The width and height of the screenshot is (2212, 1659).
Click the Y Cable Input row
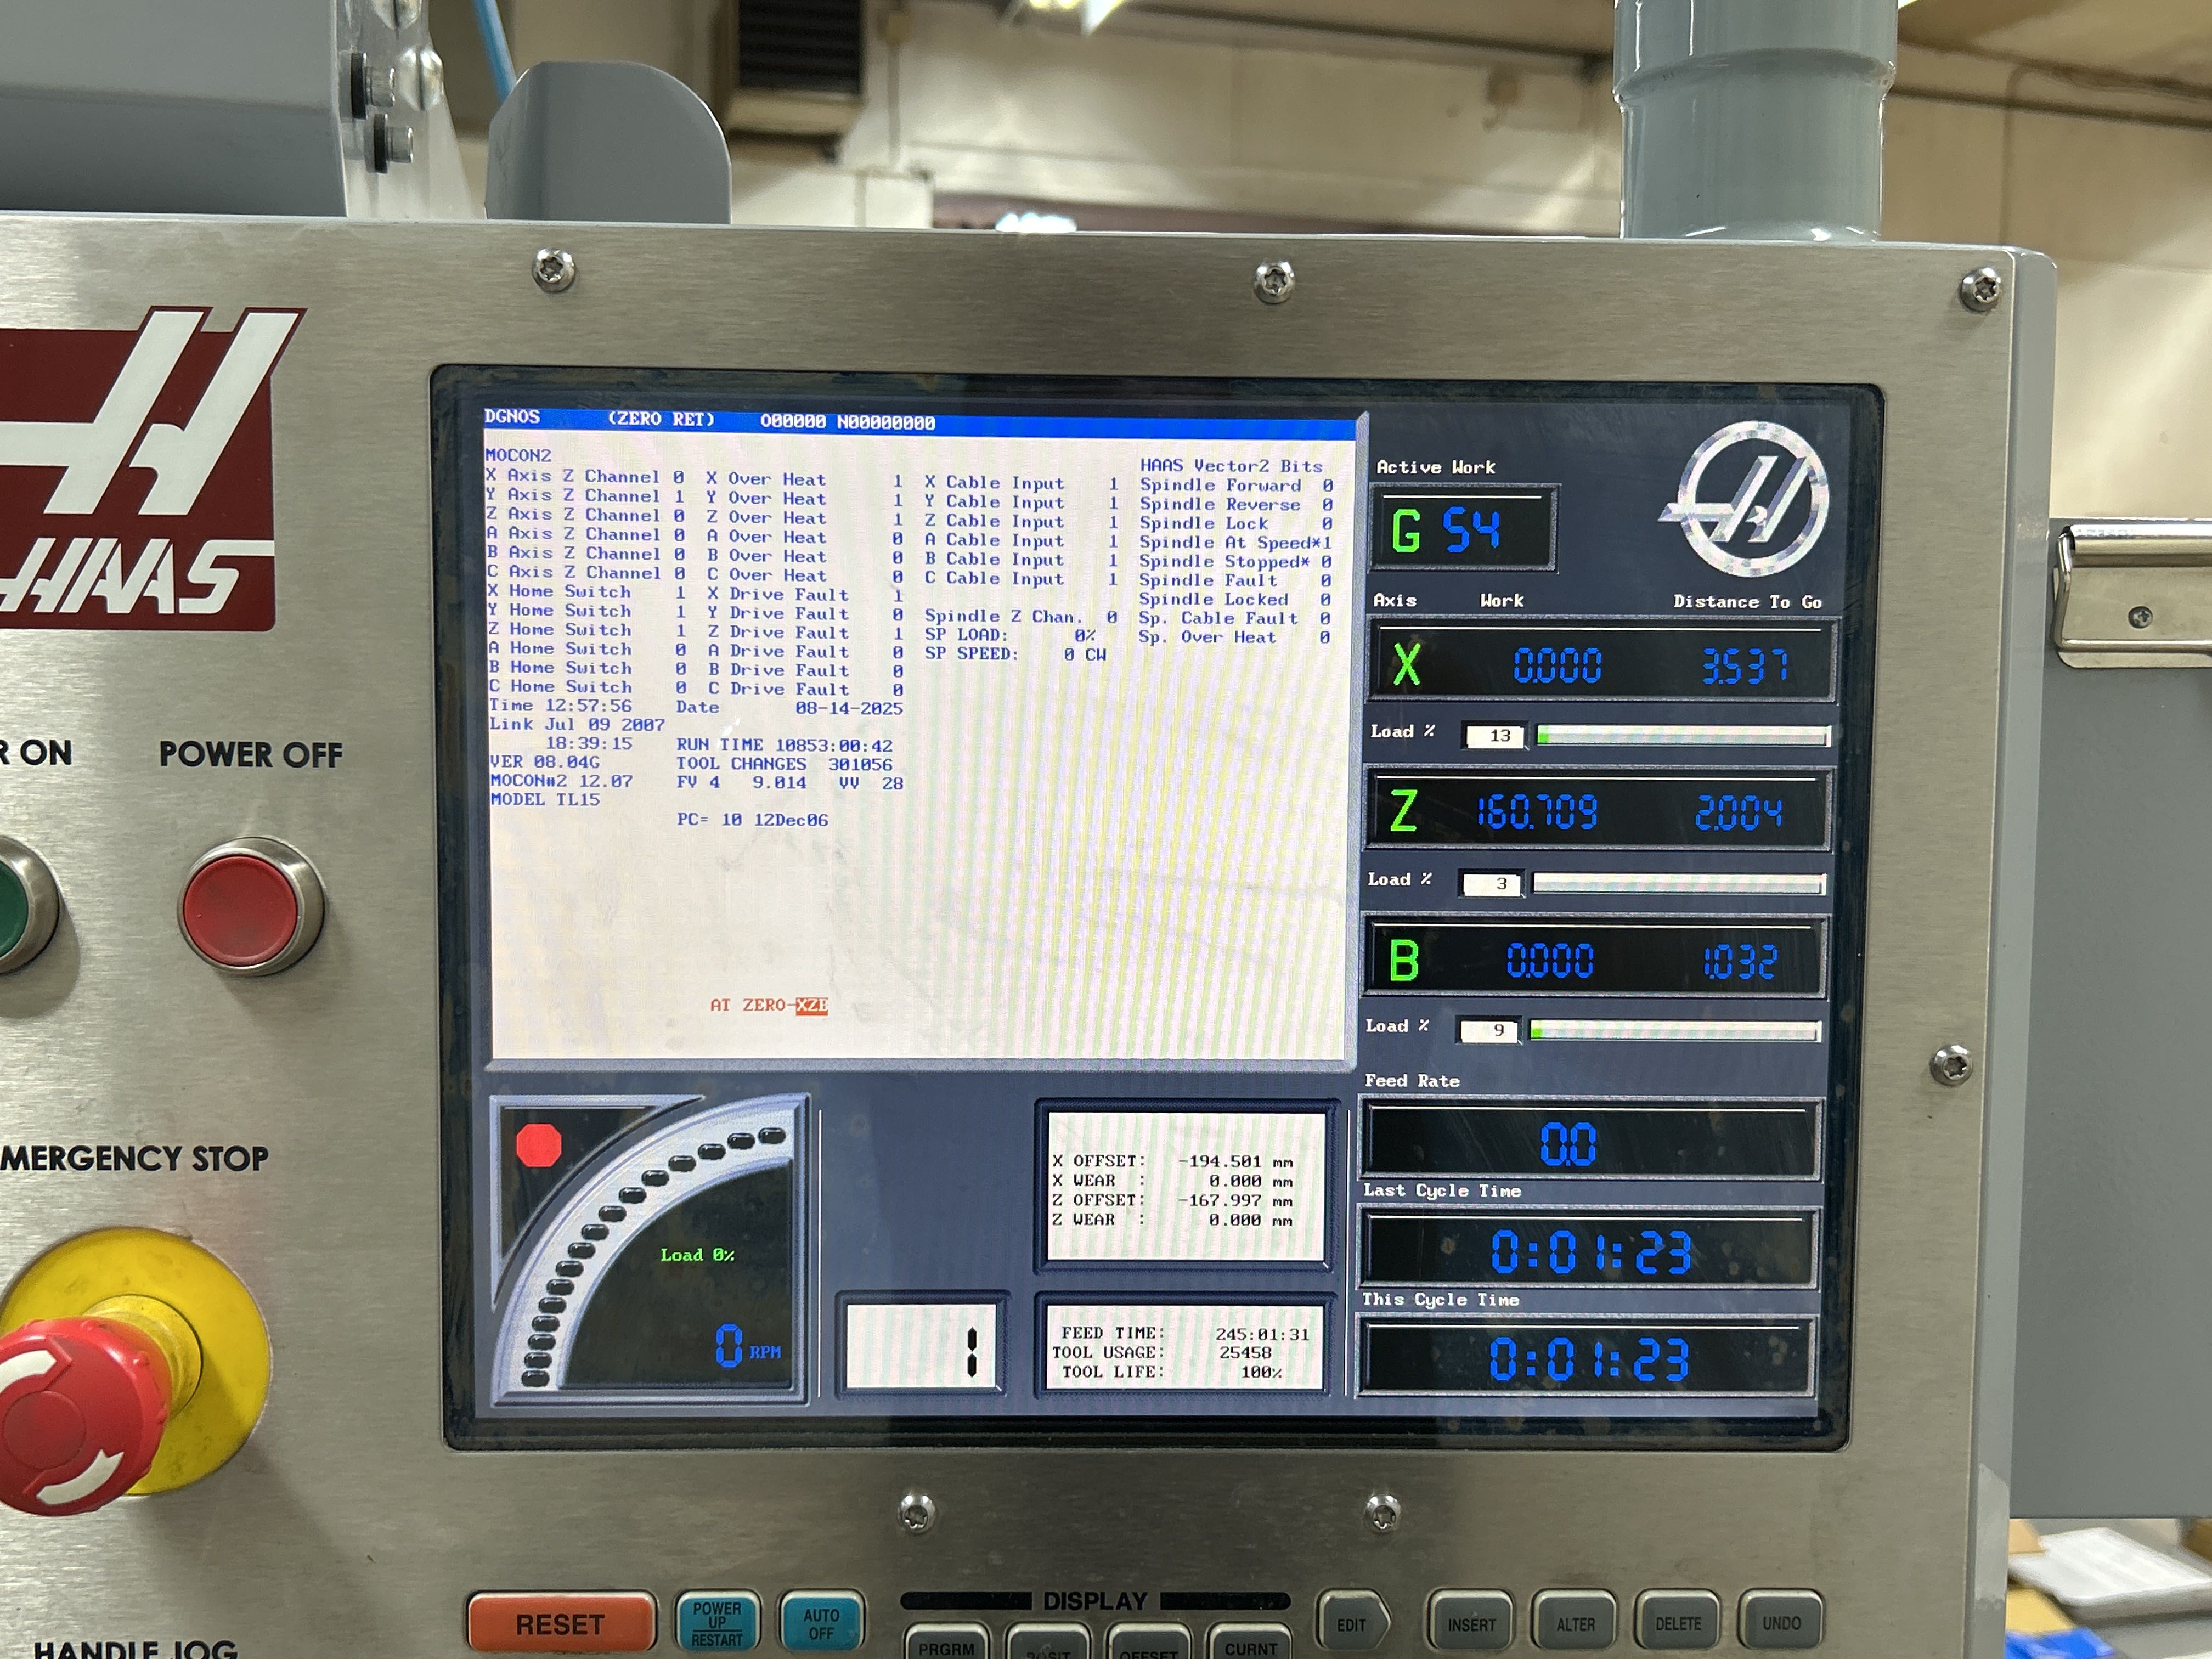tap(1021, 503)
